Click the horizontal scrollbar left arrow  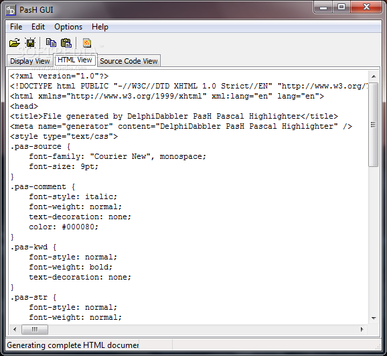tap(15, 329)
